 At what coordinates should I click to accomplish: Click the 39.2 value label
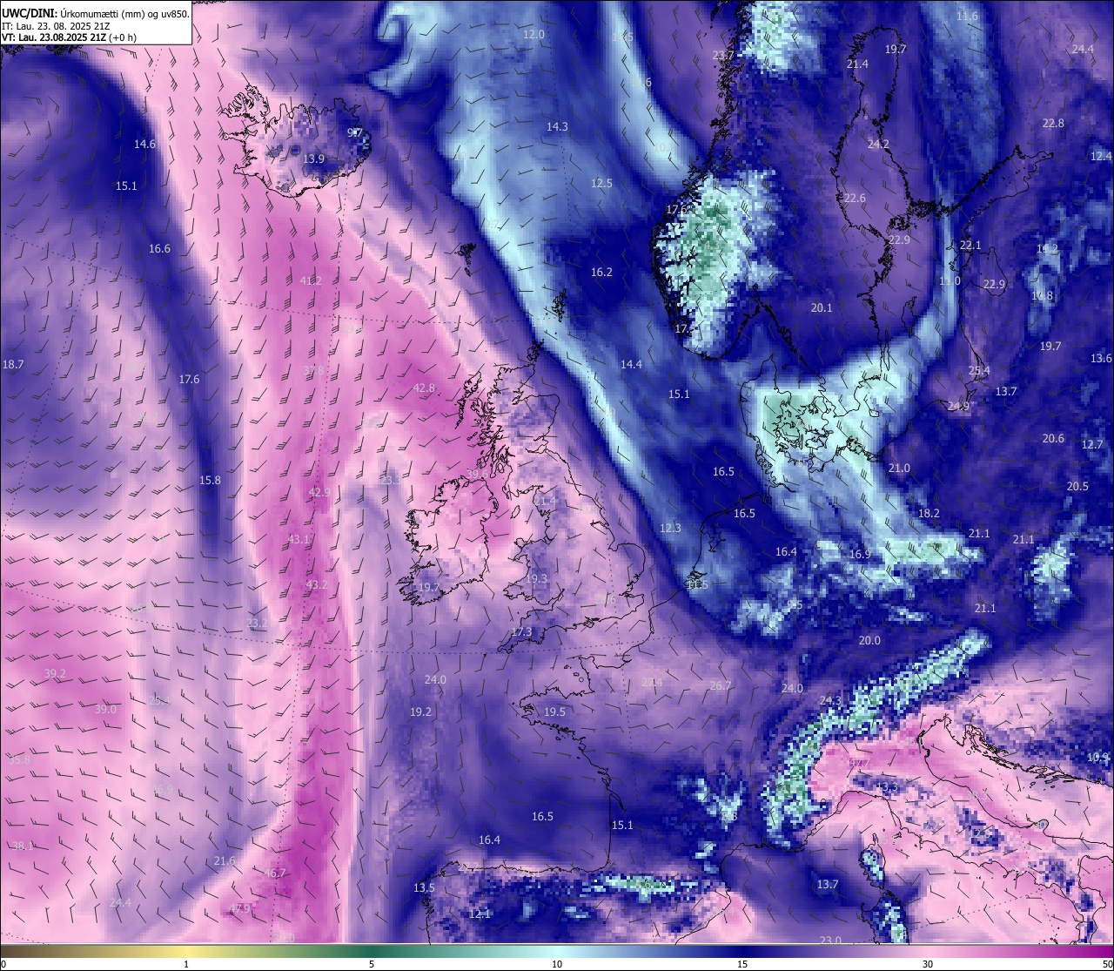[55, 673]
